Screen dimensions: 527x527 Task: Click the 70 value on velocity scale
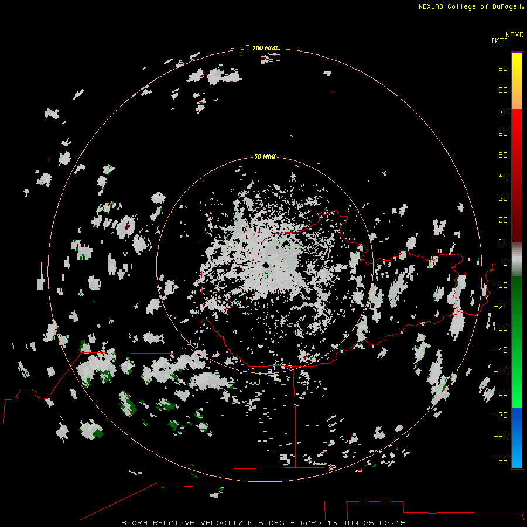click(503, 112)
